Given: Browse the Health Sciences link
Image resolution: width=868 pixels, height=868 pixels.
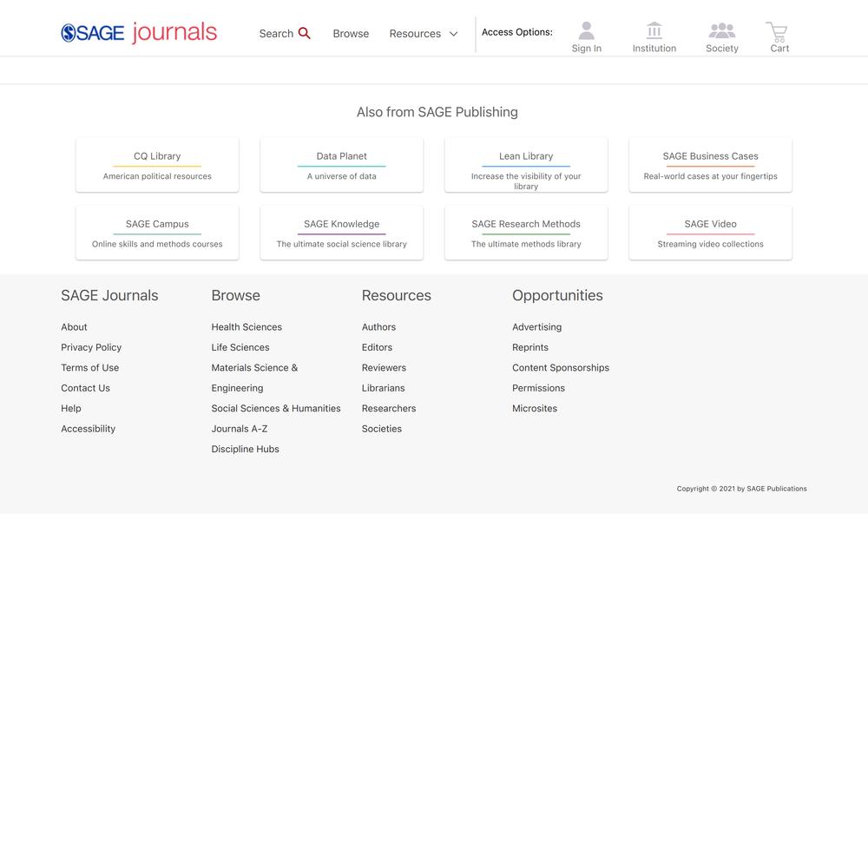Looking at the screenshot, I should (247, 327).
